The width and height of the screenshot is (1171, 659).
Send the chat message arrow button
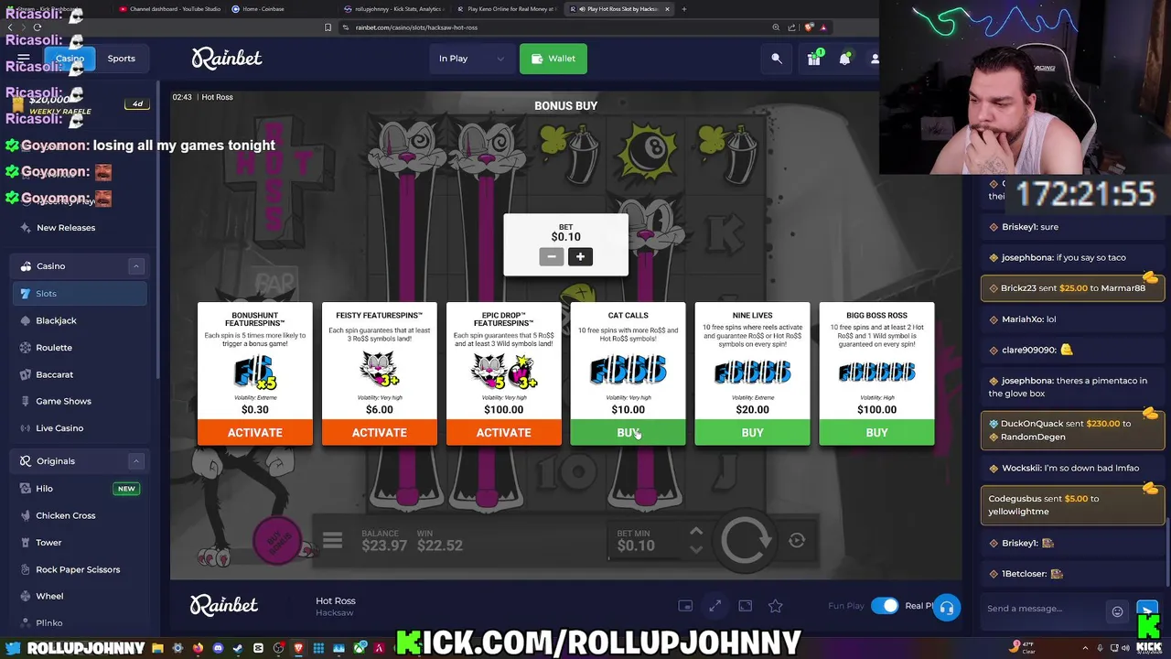(1147, 609)
